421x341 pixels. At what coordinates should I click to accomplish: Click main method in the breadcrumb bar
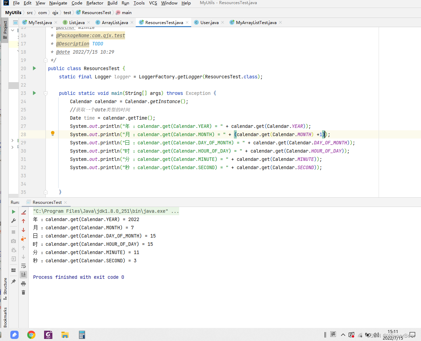[x=124, y=13]
